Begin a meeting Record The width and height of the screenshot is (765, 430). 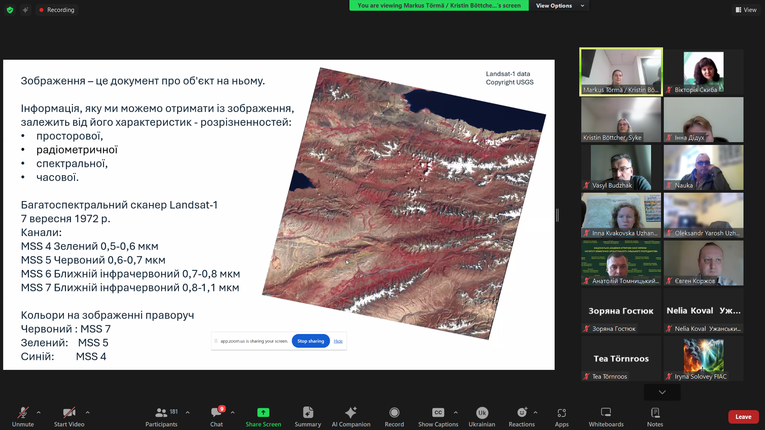394,416
